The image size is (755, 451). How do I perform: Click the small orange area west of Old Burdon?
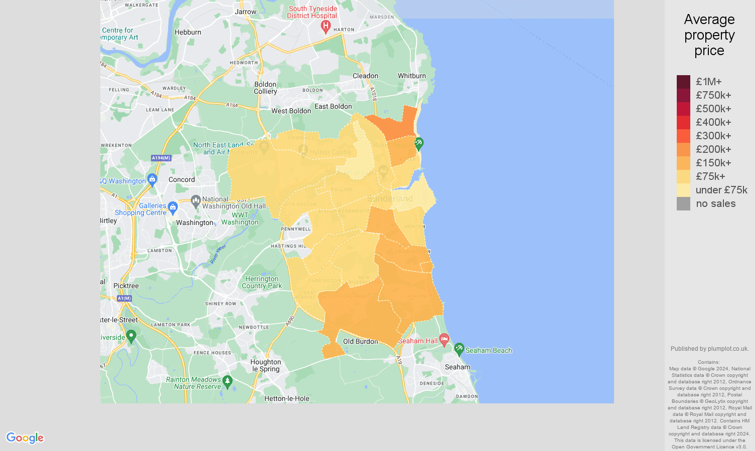click(x=333, y=350)
